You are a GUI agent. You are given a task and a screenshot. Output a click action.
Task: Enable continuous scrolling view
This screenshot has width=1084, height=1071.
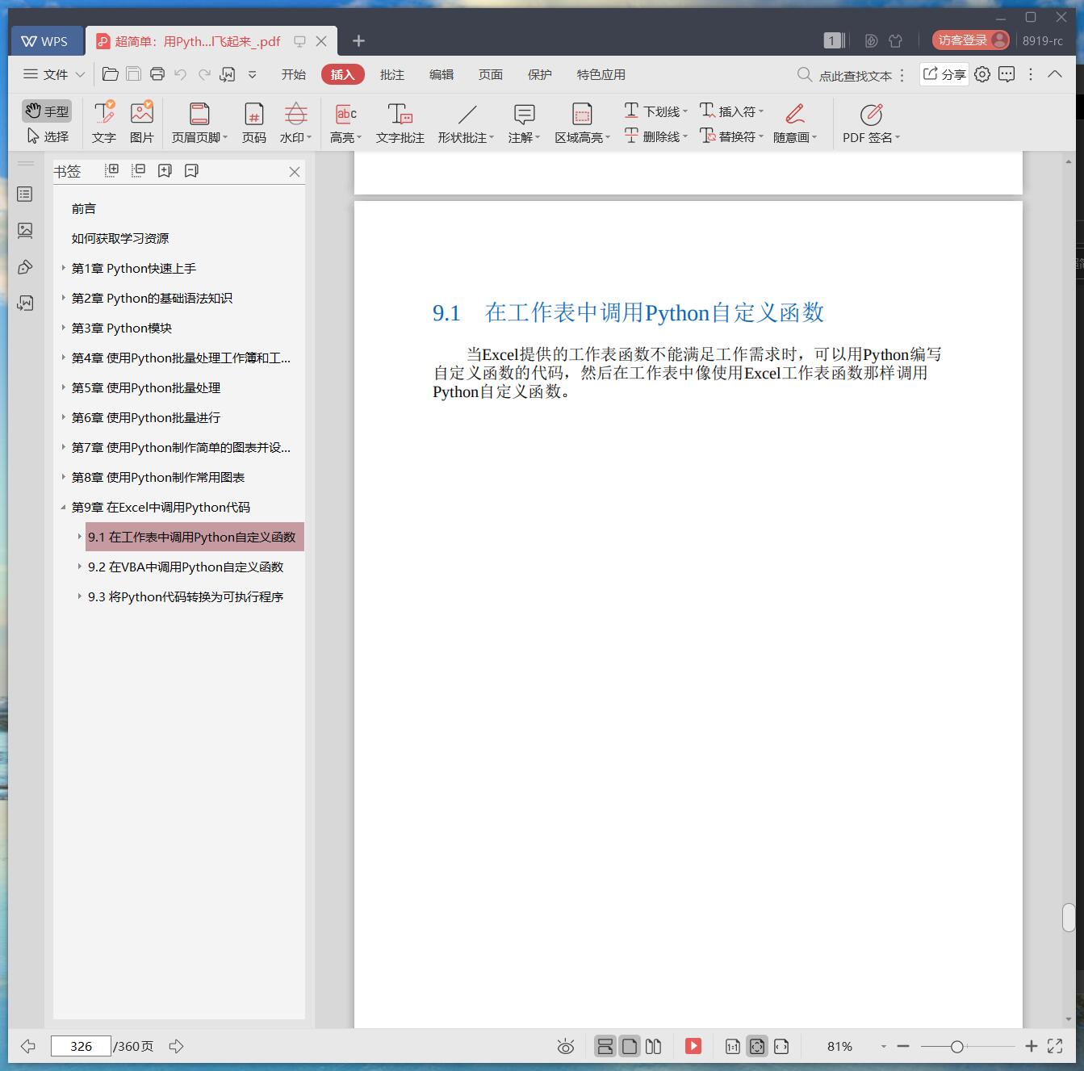pyautogui.click(x=605, y=1046)
